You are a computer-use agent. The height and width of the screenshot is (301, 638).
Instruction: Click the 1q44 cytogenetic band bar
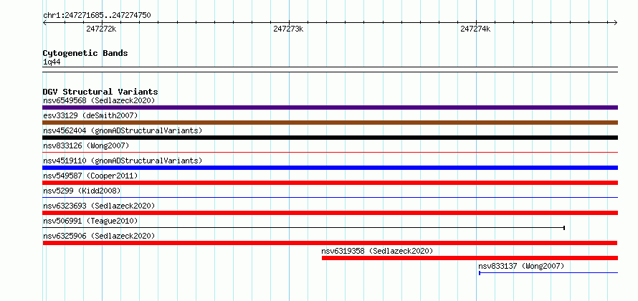pyautogui.click(x=330, y=70)
